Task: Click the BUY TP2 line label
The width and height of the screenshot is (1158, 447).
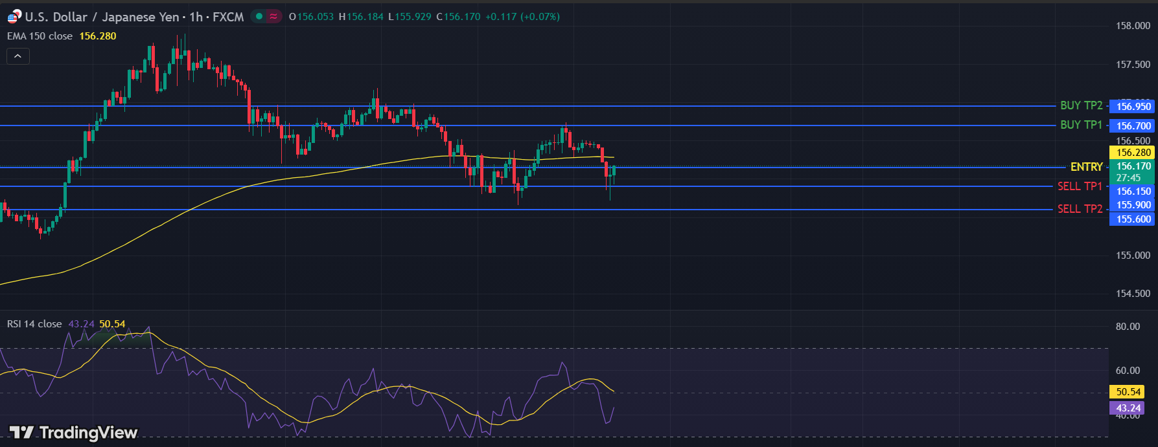Action: tap(1081, 105)
